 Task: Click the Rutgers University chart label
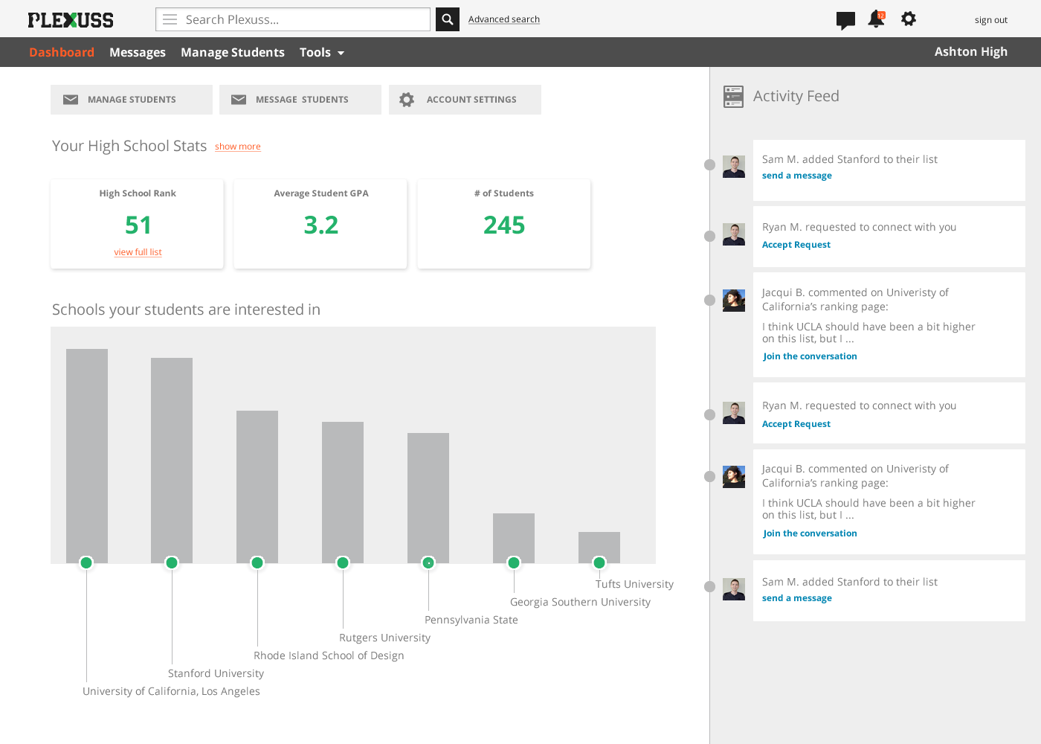[x=384, y=638]
